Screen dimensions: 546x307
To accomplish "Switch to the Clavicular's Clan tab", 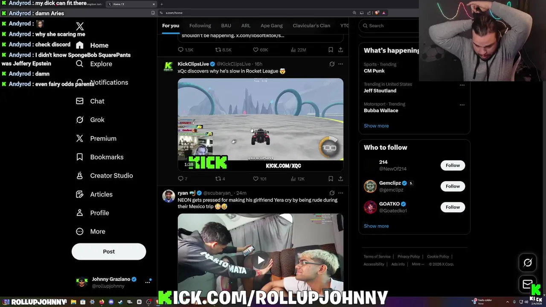I will tap(311, 26).
